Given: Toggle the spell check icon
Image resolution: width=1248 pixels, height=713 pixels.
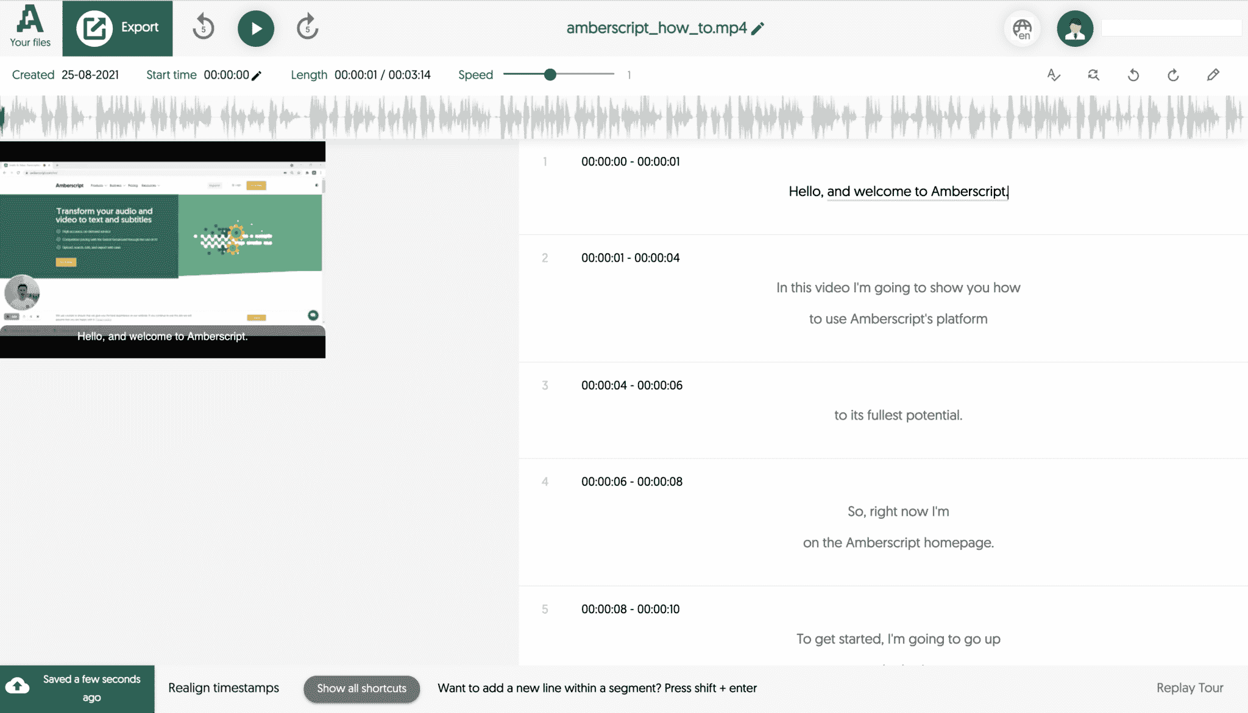Looking at the screenshot, I should tap(1054, 75).
